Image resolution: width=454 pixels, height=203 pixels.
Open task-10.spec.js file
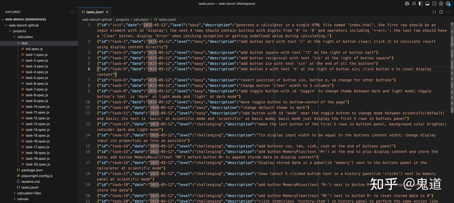pyautogui.click(x=39, y=106)
